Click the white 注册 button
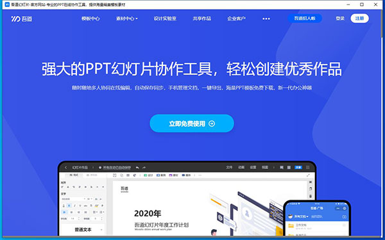This screenshot has height=240, width=385. tap(359, 19)
